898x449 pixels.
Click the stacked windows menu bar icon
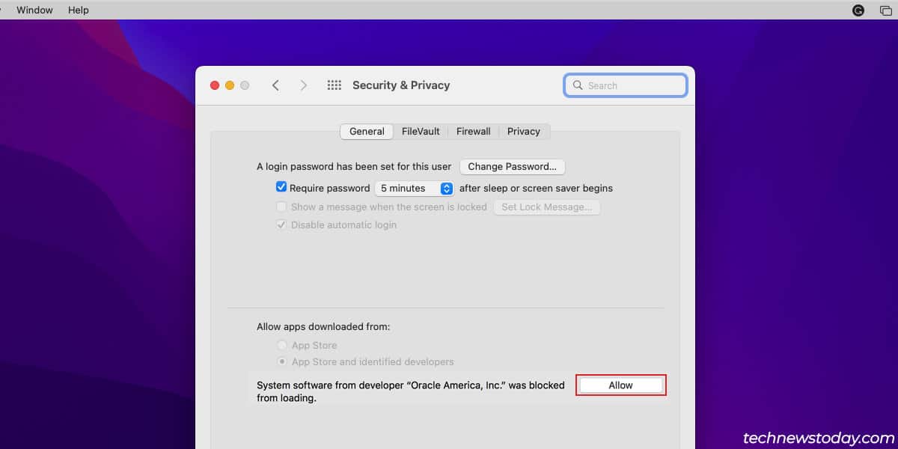pos(885,10)
